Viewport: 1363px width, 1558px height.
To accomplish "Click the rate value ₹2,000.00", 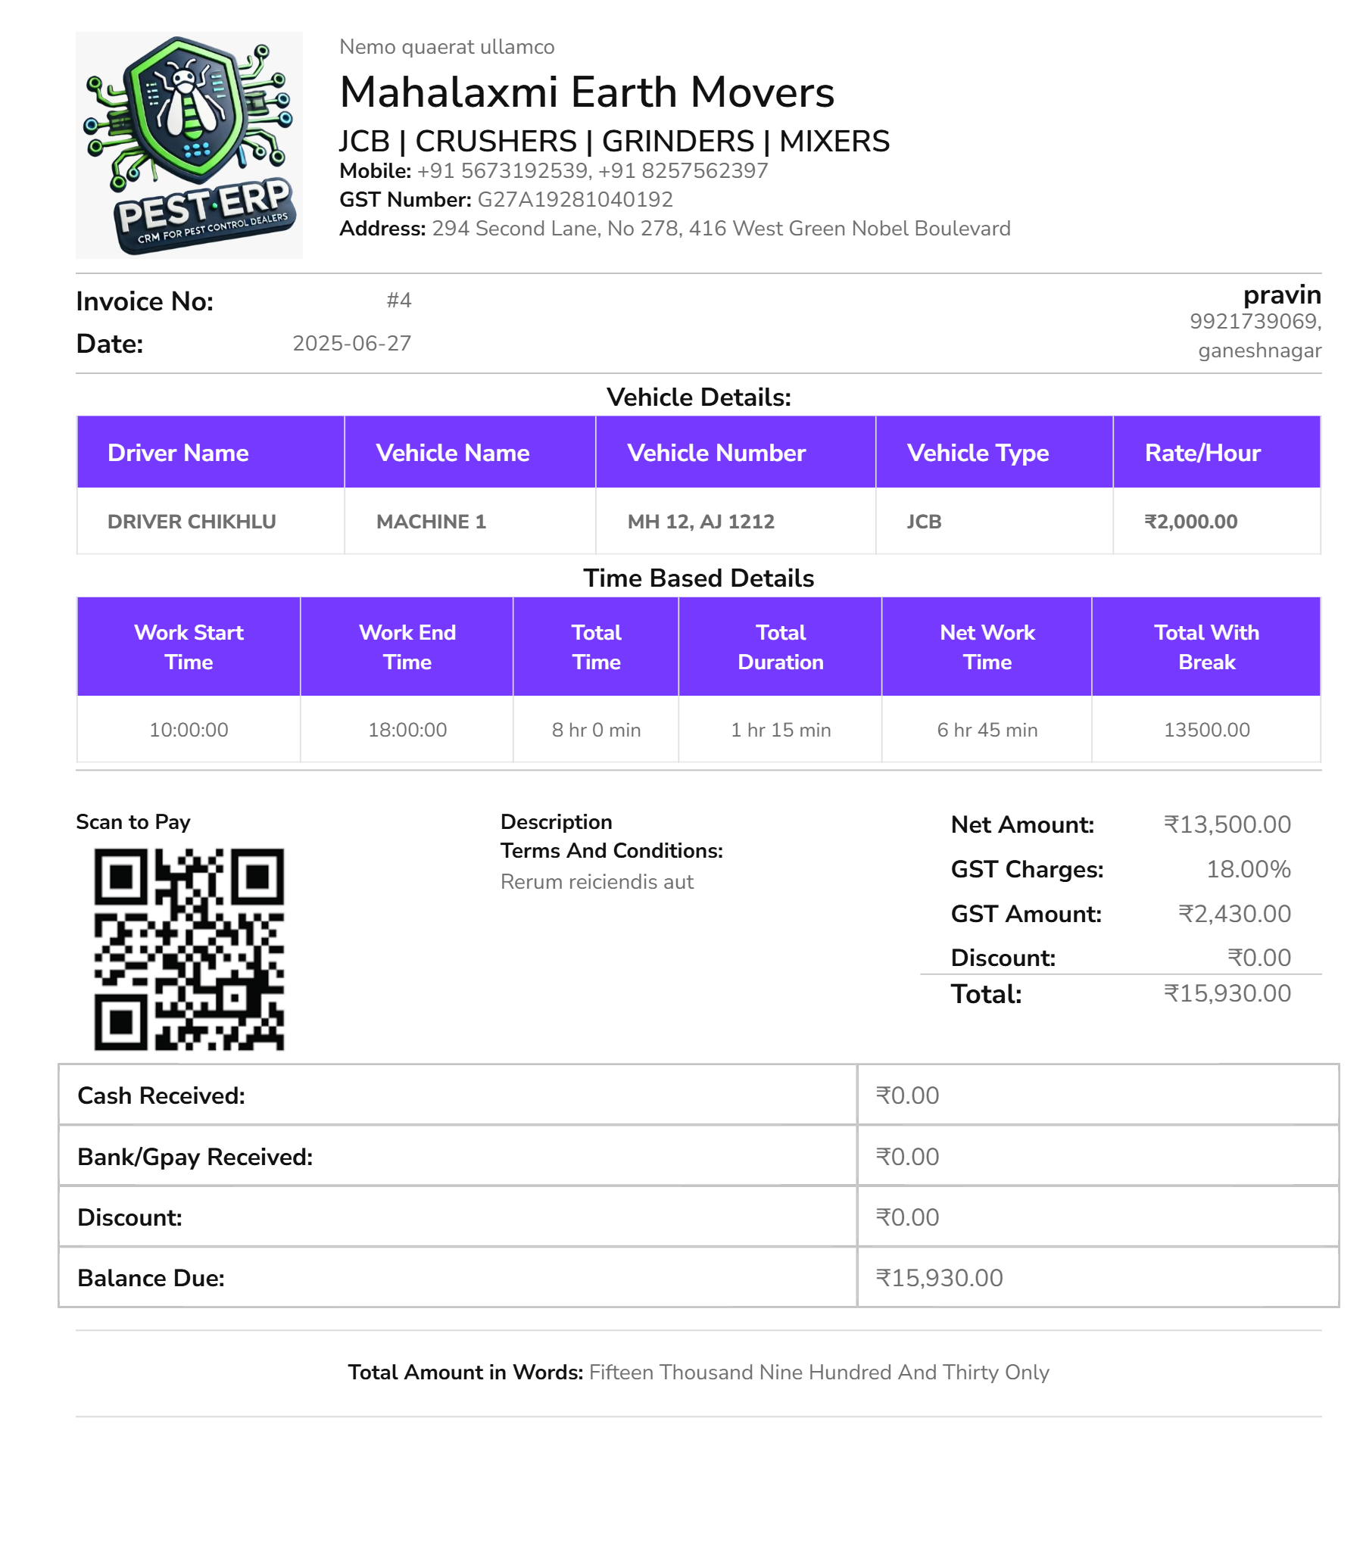I will (x=1190, y=522).
